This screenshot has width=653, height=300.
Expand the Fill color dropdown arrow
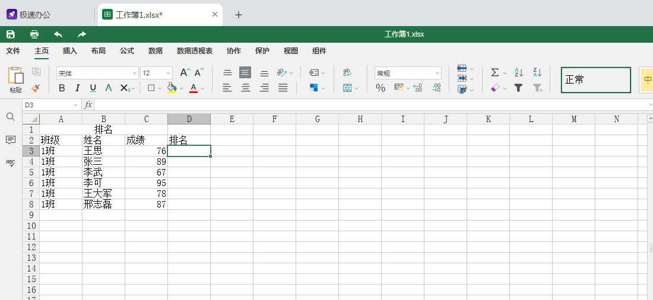pos(181,88)
